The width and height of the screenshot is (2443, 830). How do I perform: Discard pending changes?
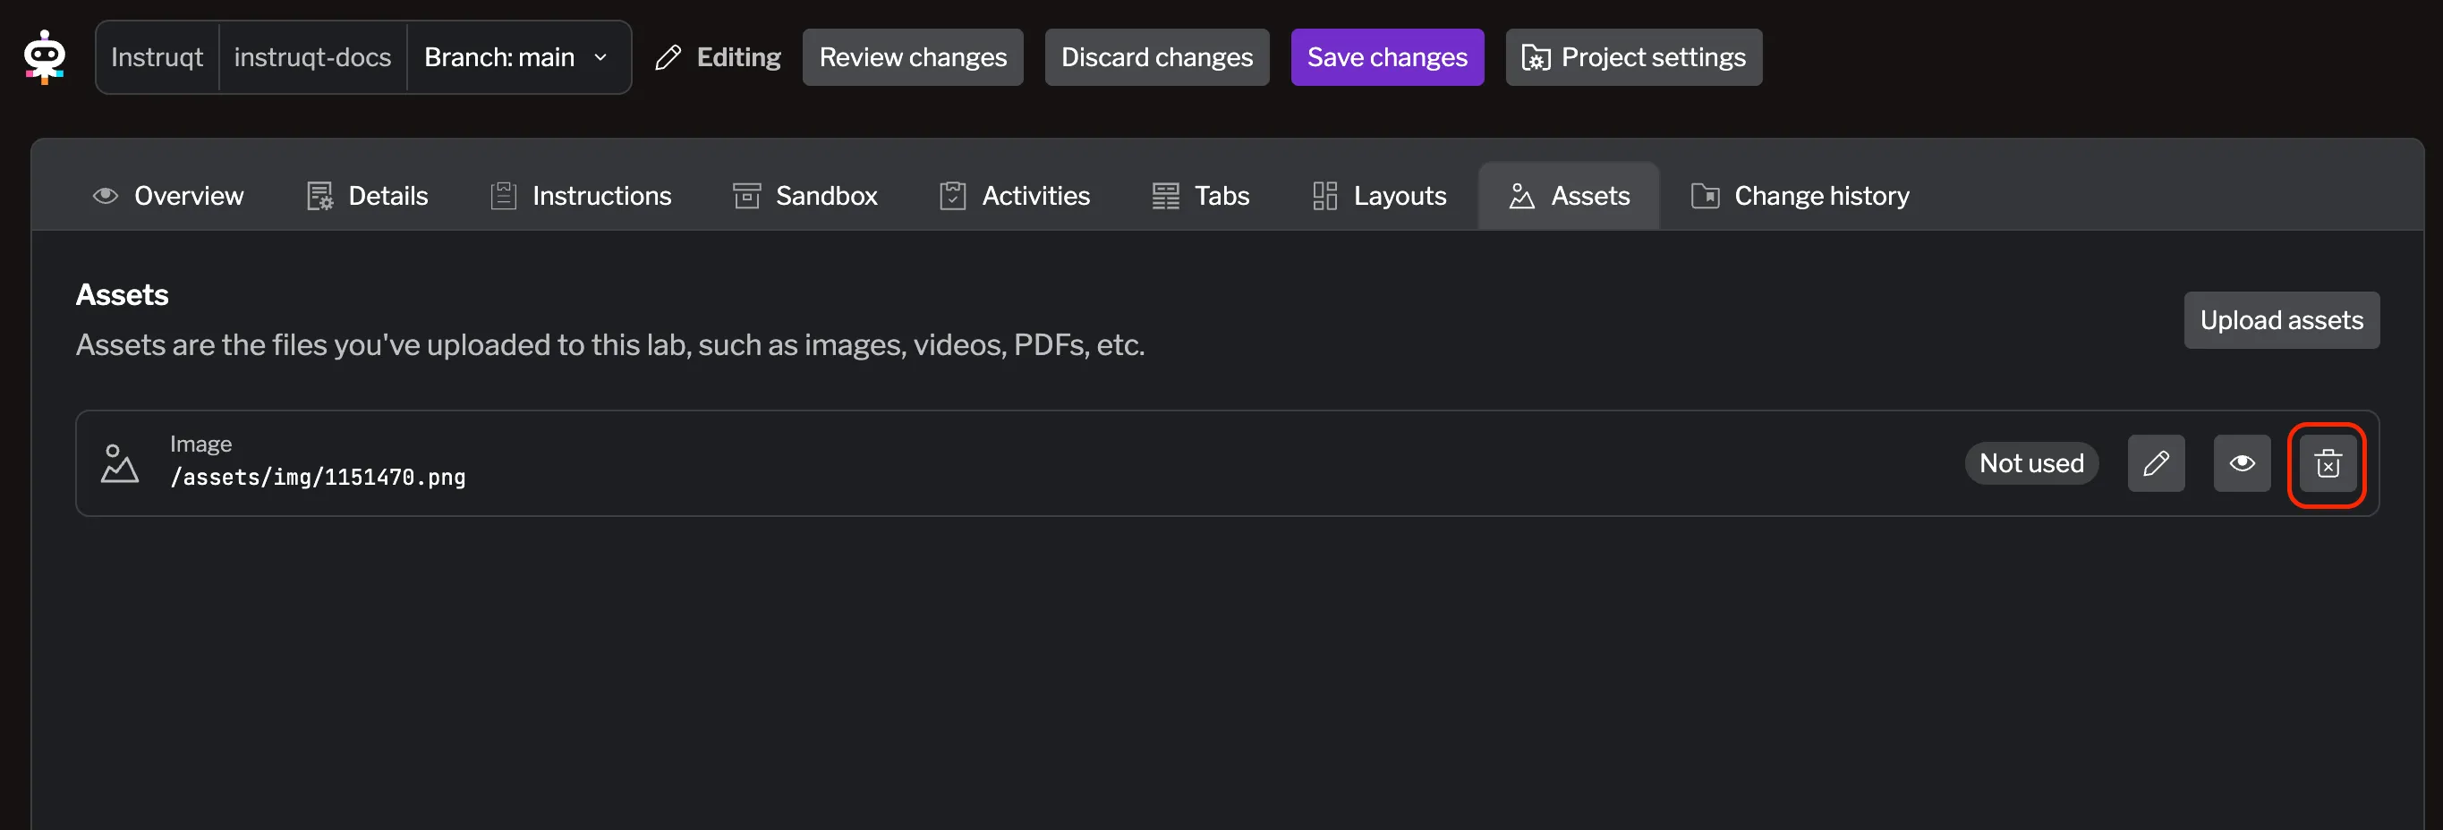[x=1156, y=57]
